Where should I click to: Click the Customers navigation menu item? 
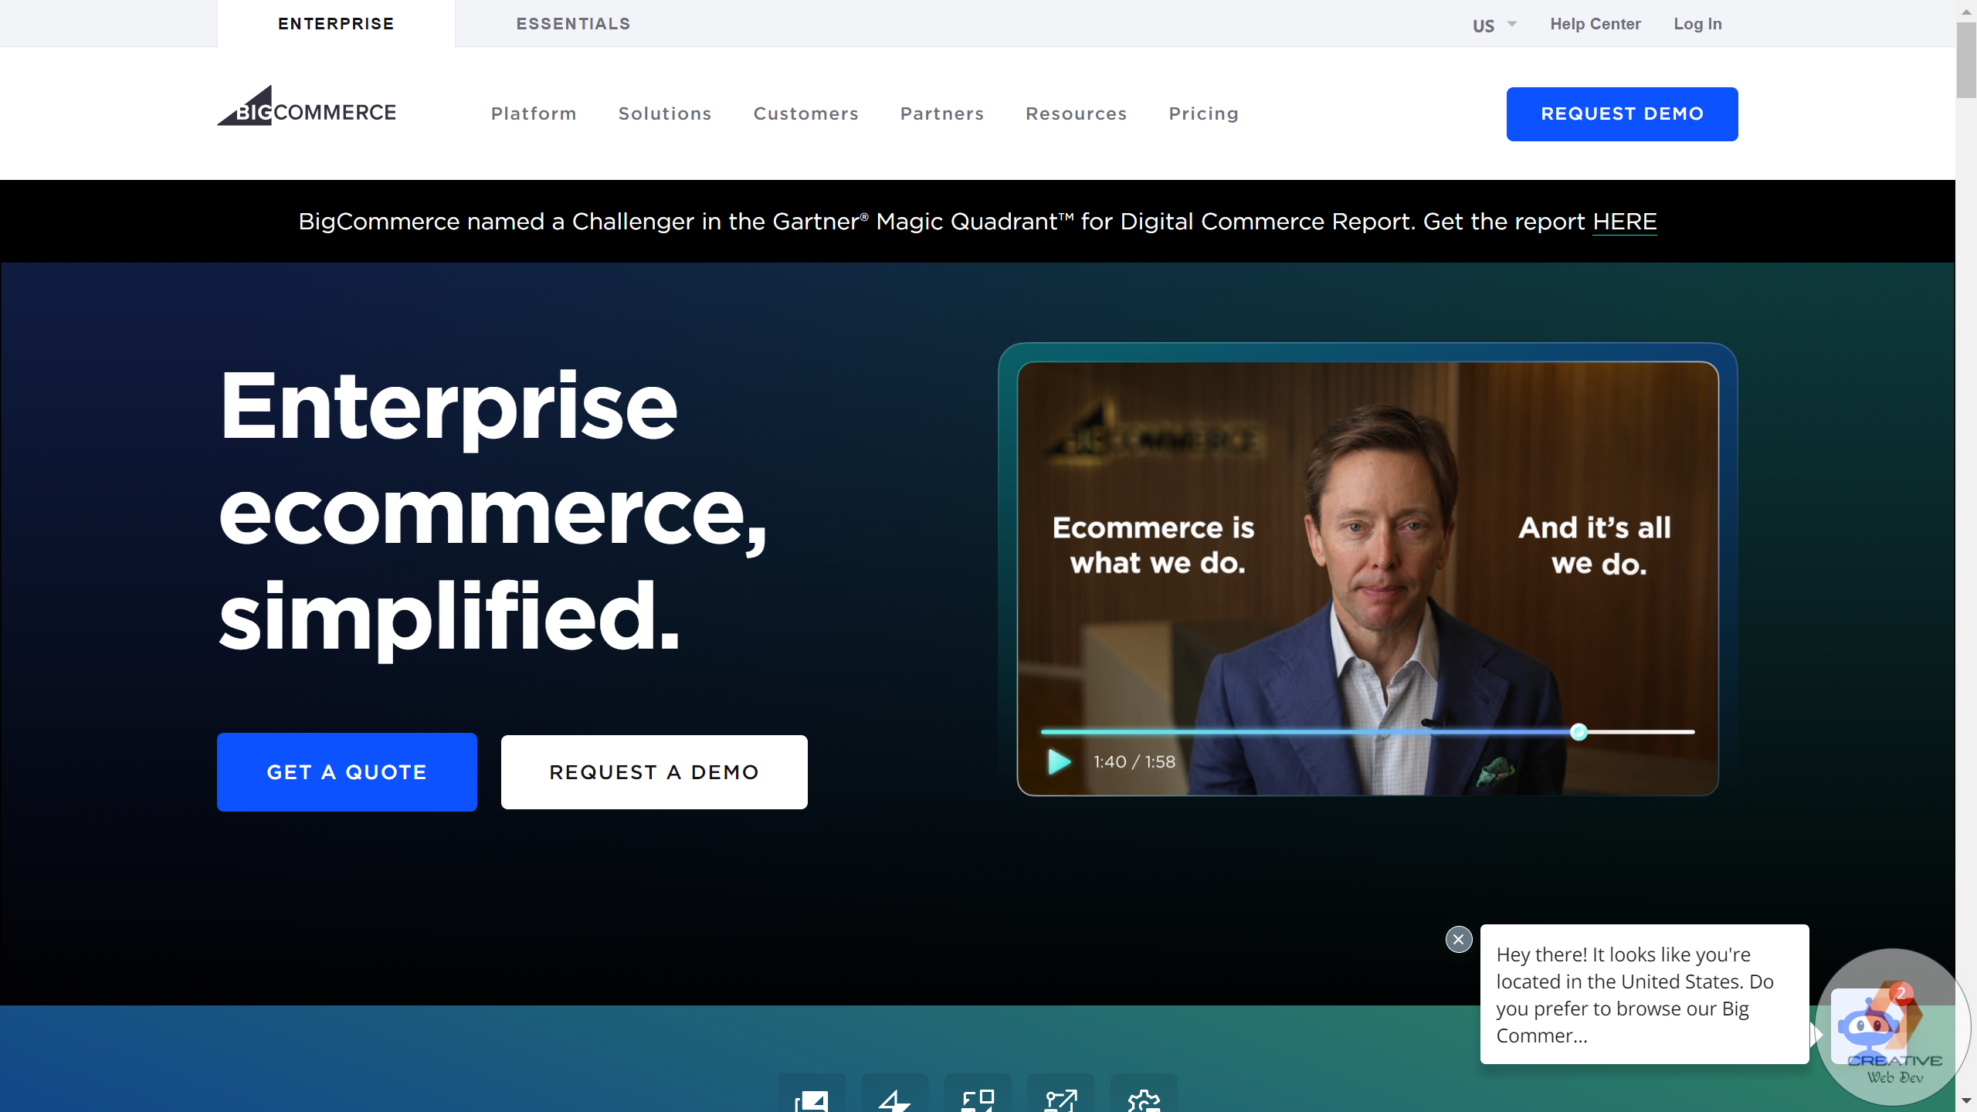coord(805,113)
